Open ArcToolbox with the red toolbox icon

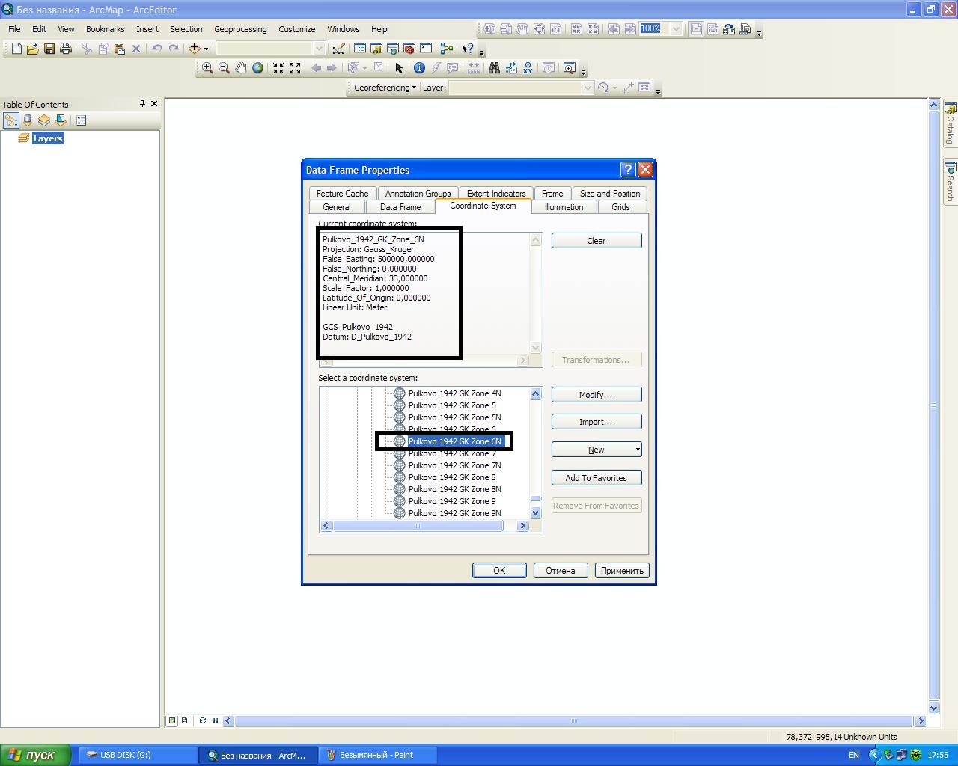(x=409, y=49)
